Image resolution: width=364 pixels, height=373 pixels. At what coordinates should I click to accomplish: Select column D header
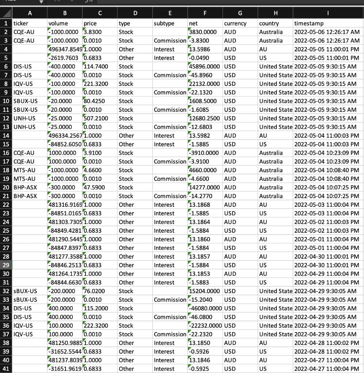pos(135,13)
